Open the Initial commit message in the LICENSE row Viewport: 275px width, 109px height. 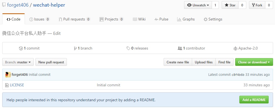pyautogui.click(x=109, y=85)
